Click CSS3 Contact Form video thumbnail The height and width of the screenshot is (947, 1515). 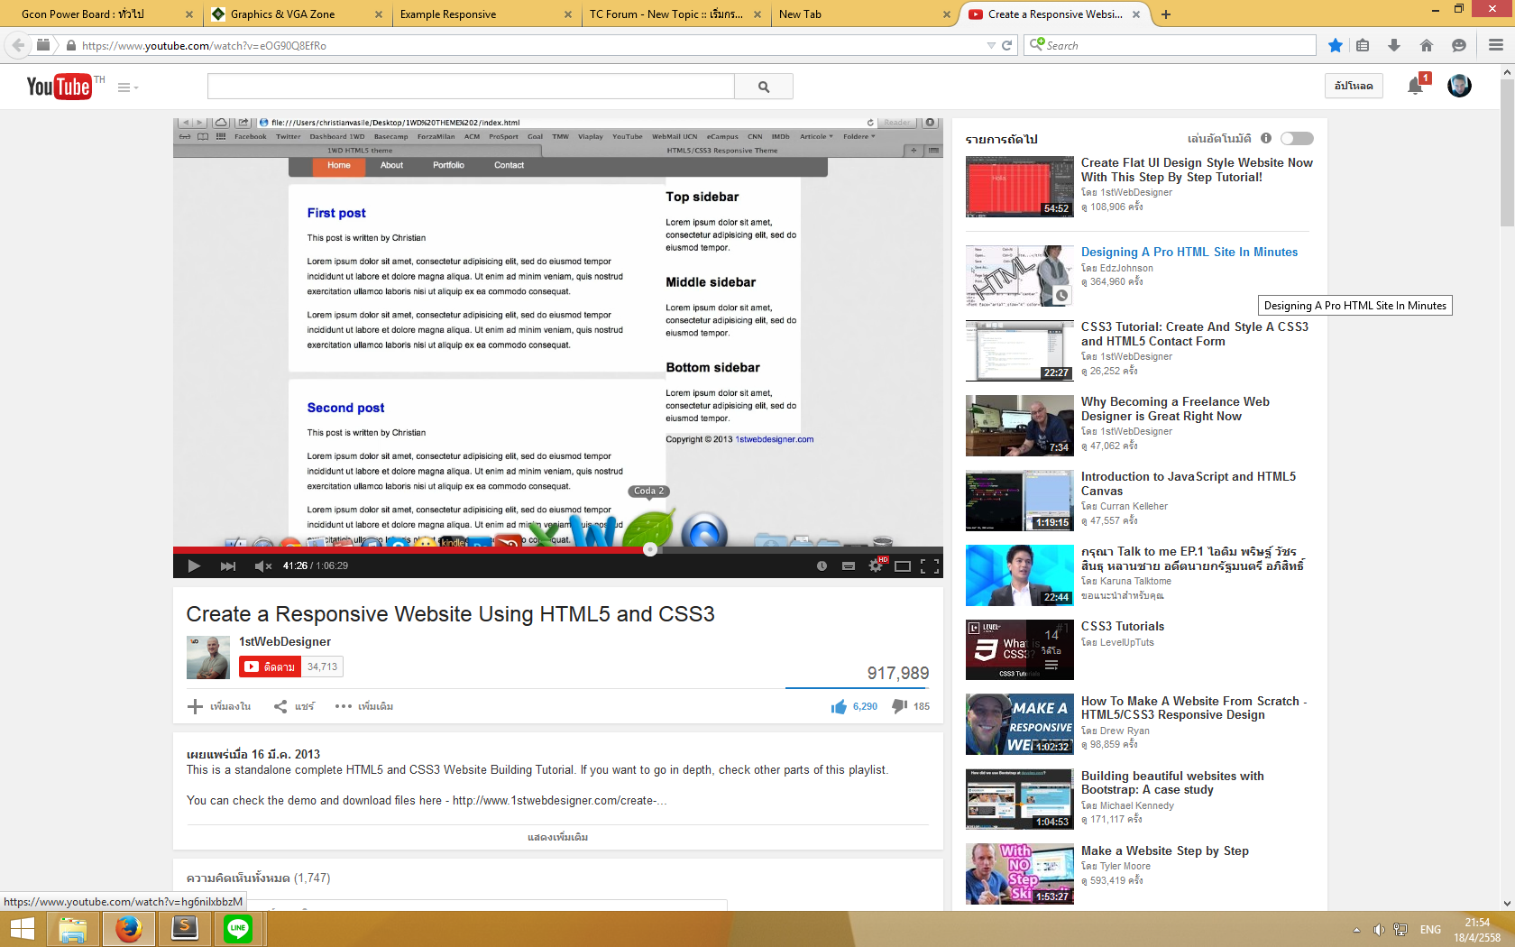coord(1020,351)
